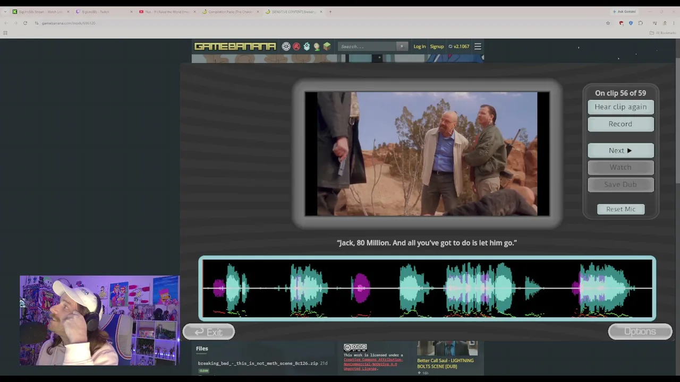Click the magenta blob in the waveform
This screenshot has height=382, width=680.
coord(361,288)
